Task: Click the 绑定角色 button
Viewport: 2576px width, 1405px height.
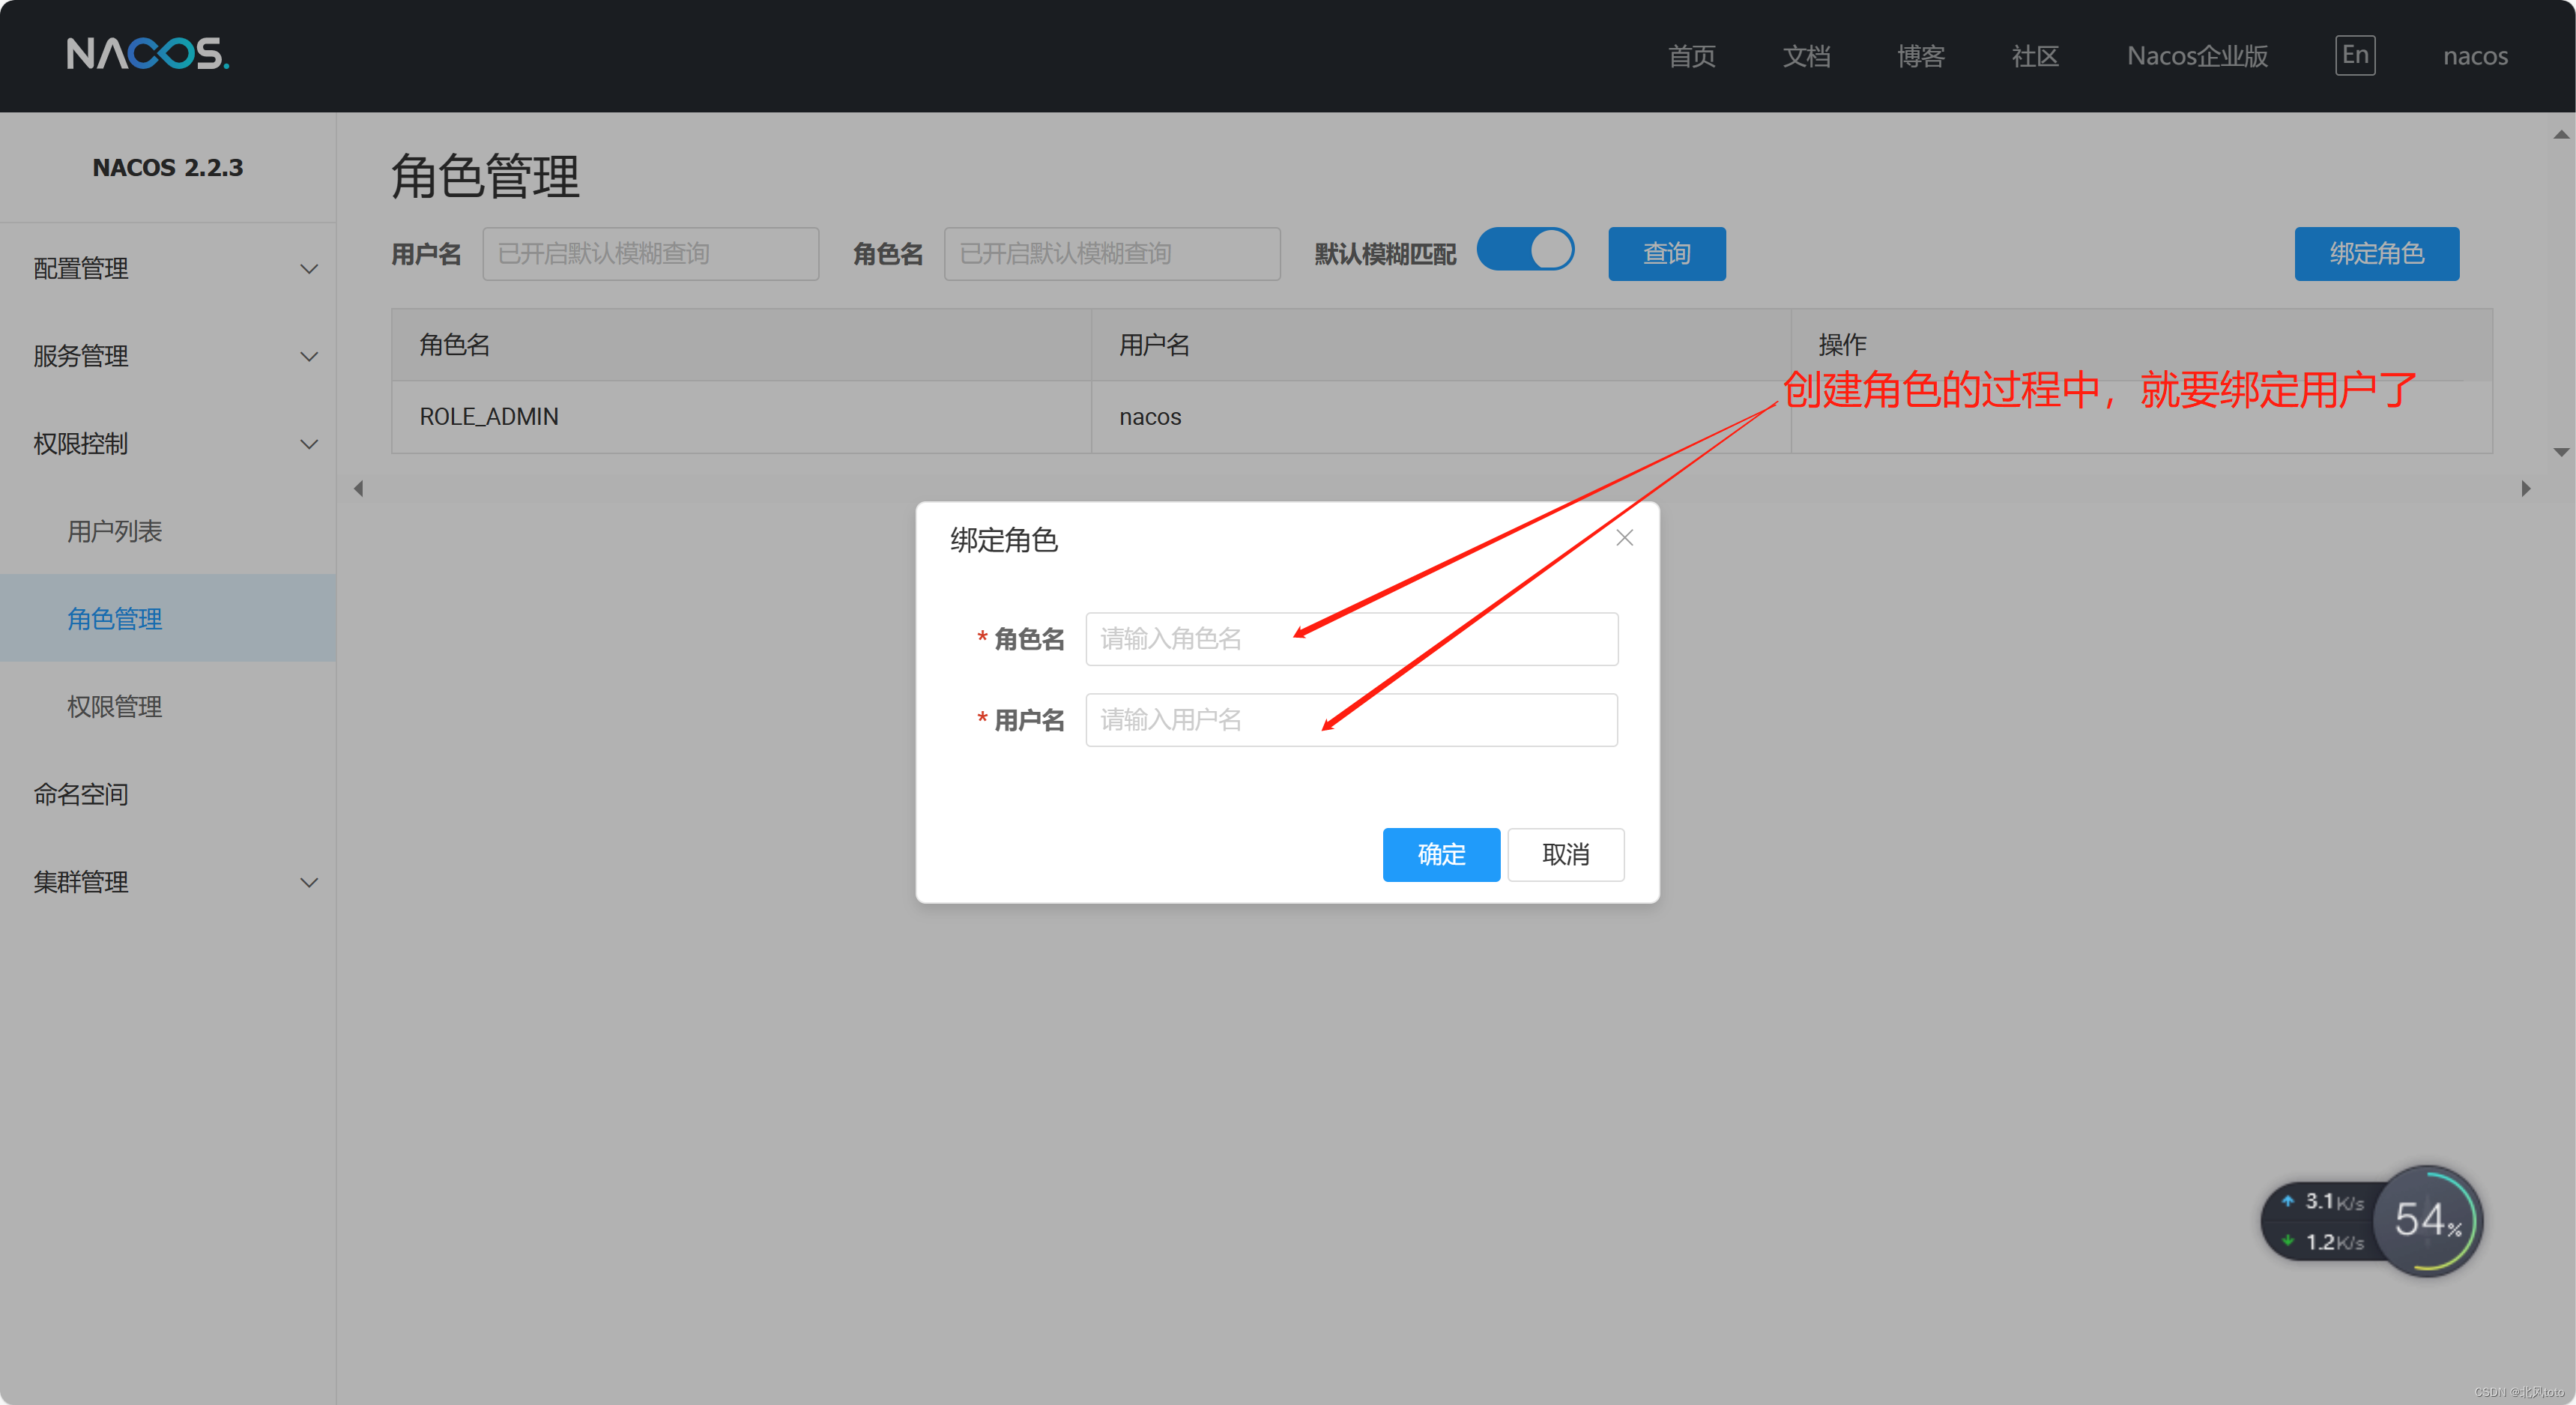Action: click(2376, 254)
